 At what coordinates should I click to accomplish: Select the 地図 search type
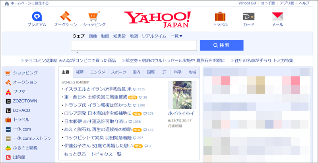(134, 36)
